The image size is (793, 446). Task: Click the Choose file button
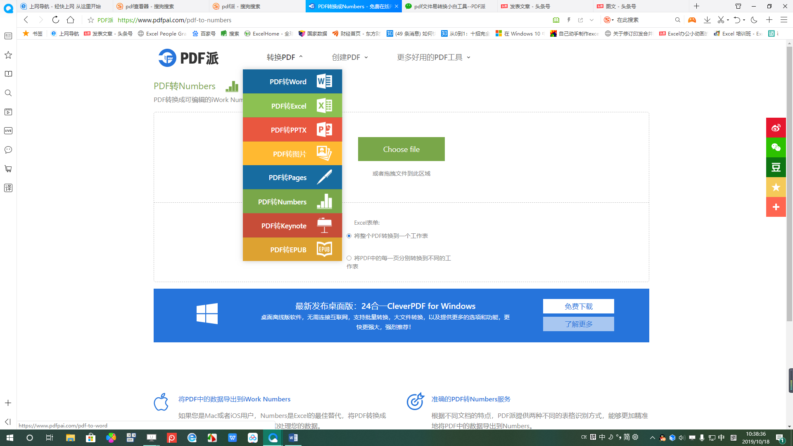[x=401, y=149]
